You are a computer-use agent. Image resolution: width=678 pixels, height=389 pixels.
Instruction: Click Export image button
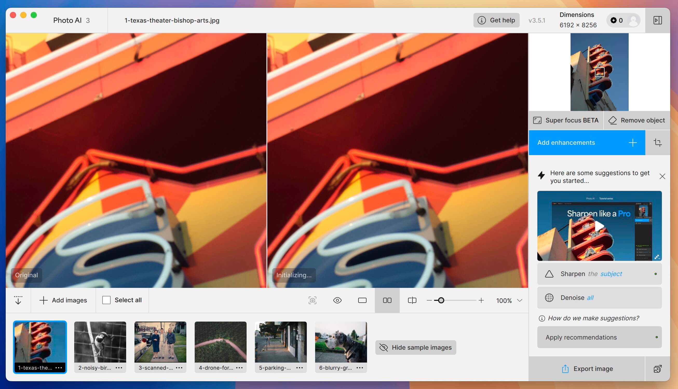coord(587,369)
